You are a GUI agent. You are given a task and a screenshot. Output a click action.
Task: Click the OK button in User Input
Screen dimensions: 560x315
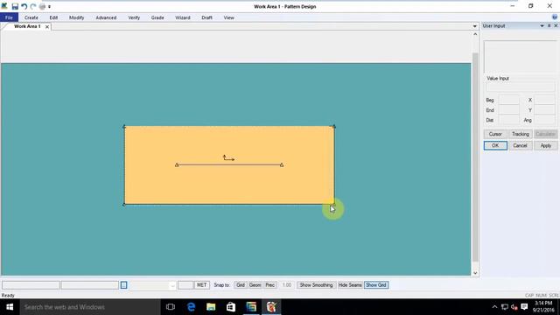(x=495, y=145)
